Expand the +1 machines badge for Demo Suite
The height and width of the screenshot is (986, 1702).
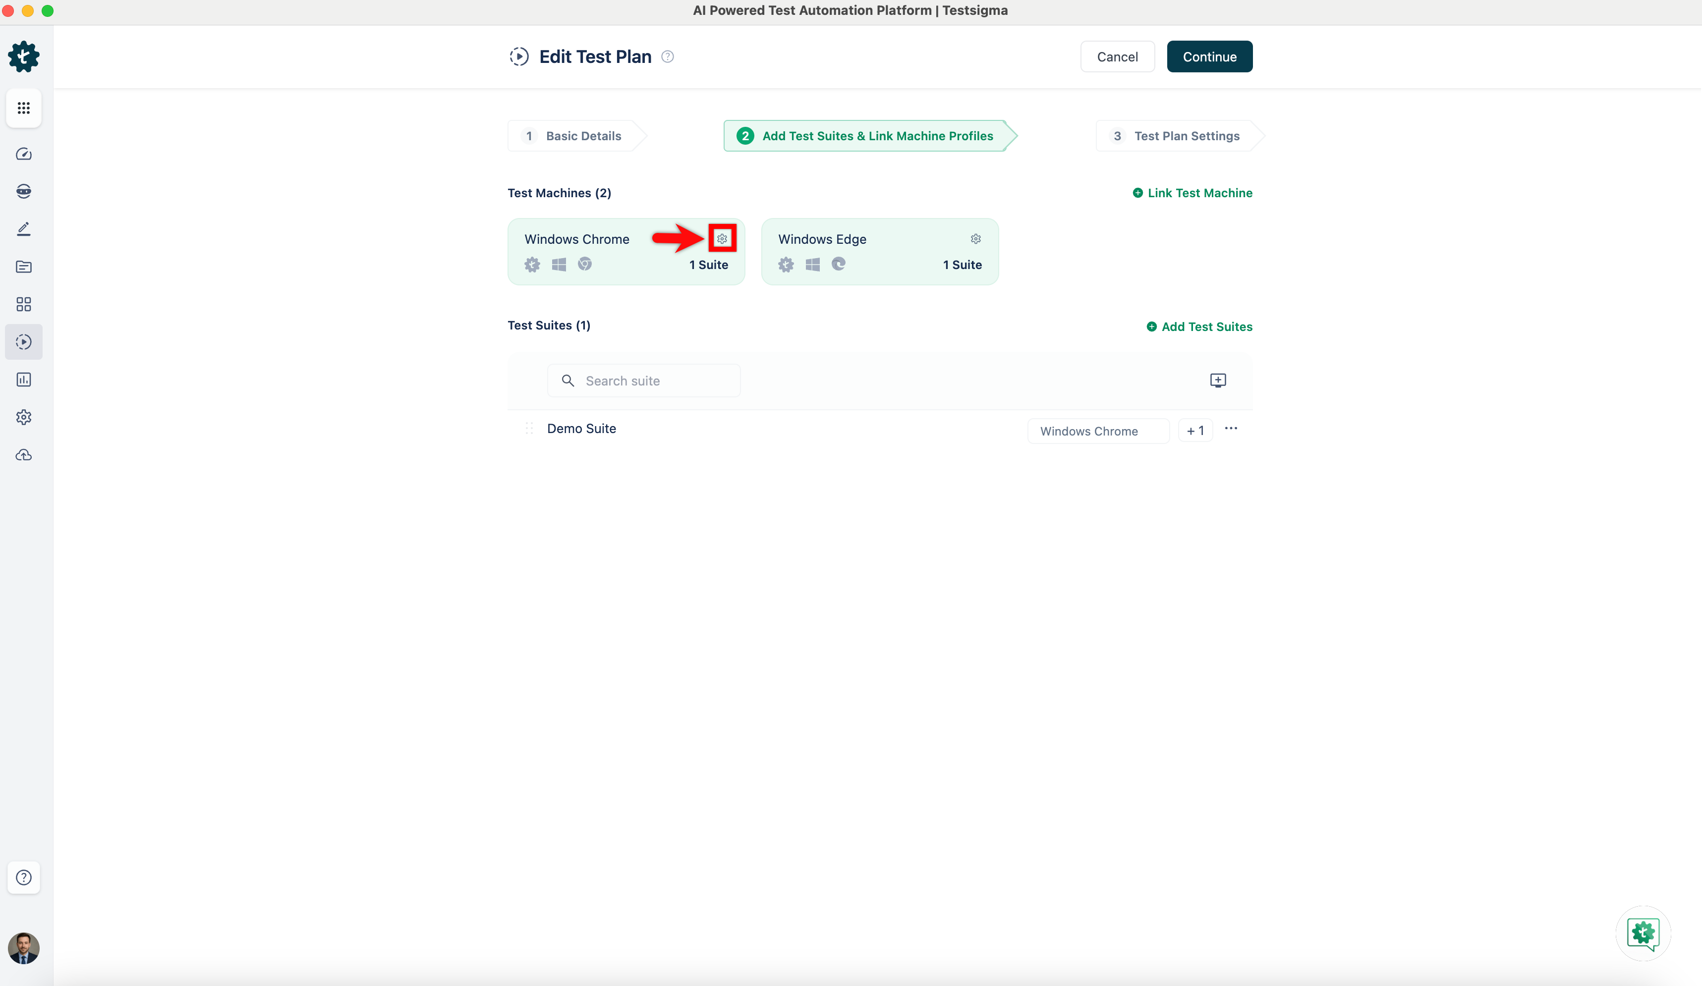pyautogui.click(x=1195, y=431)
